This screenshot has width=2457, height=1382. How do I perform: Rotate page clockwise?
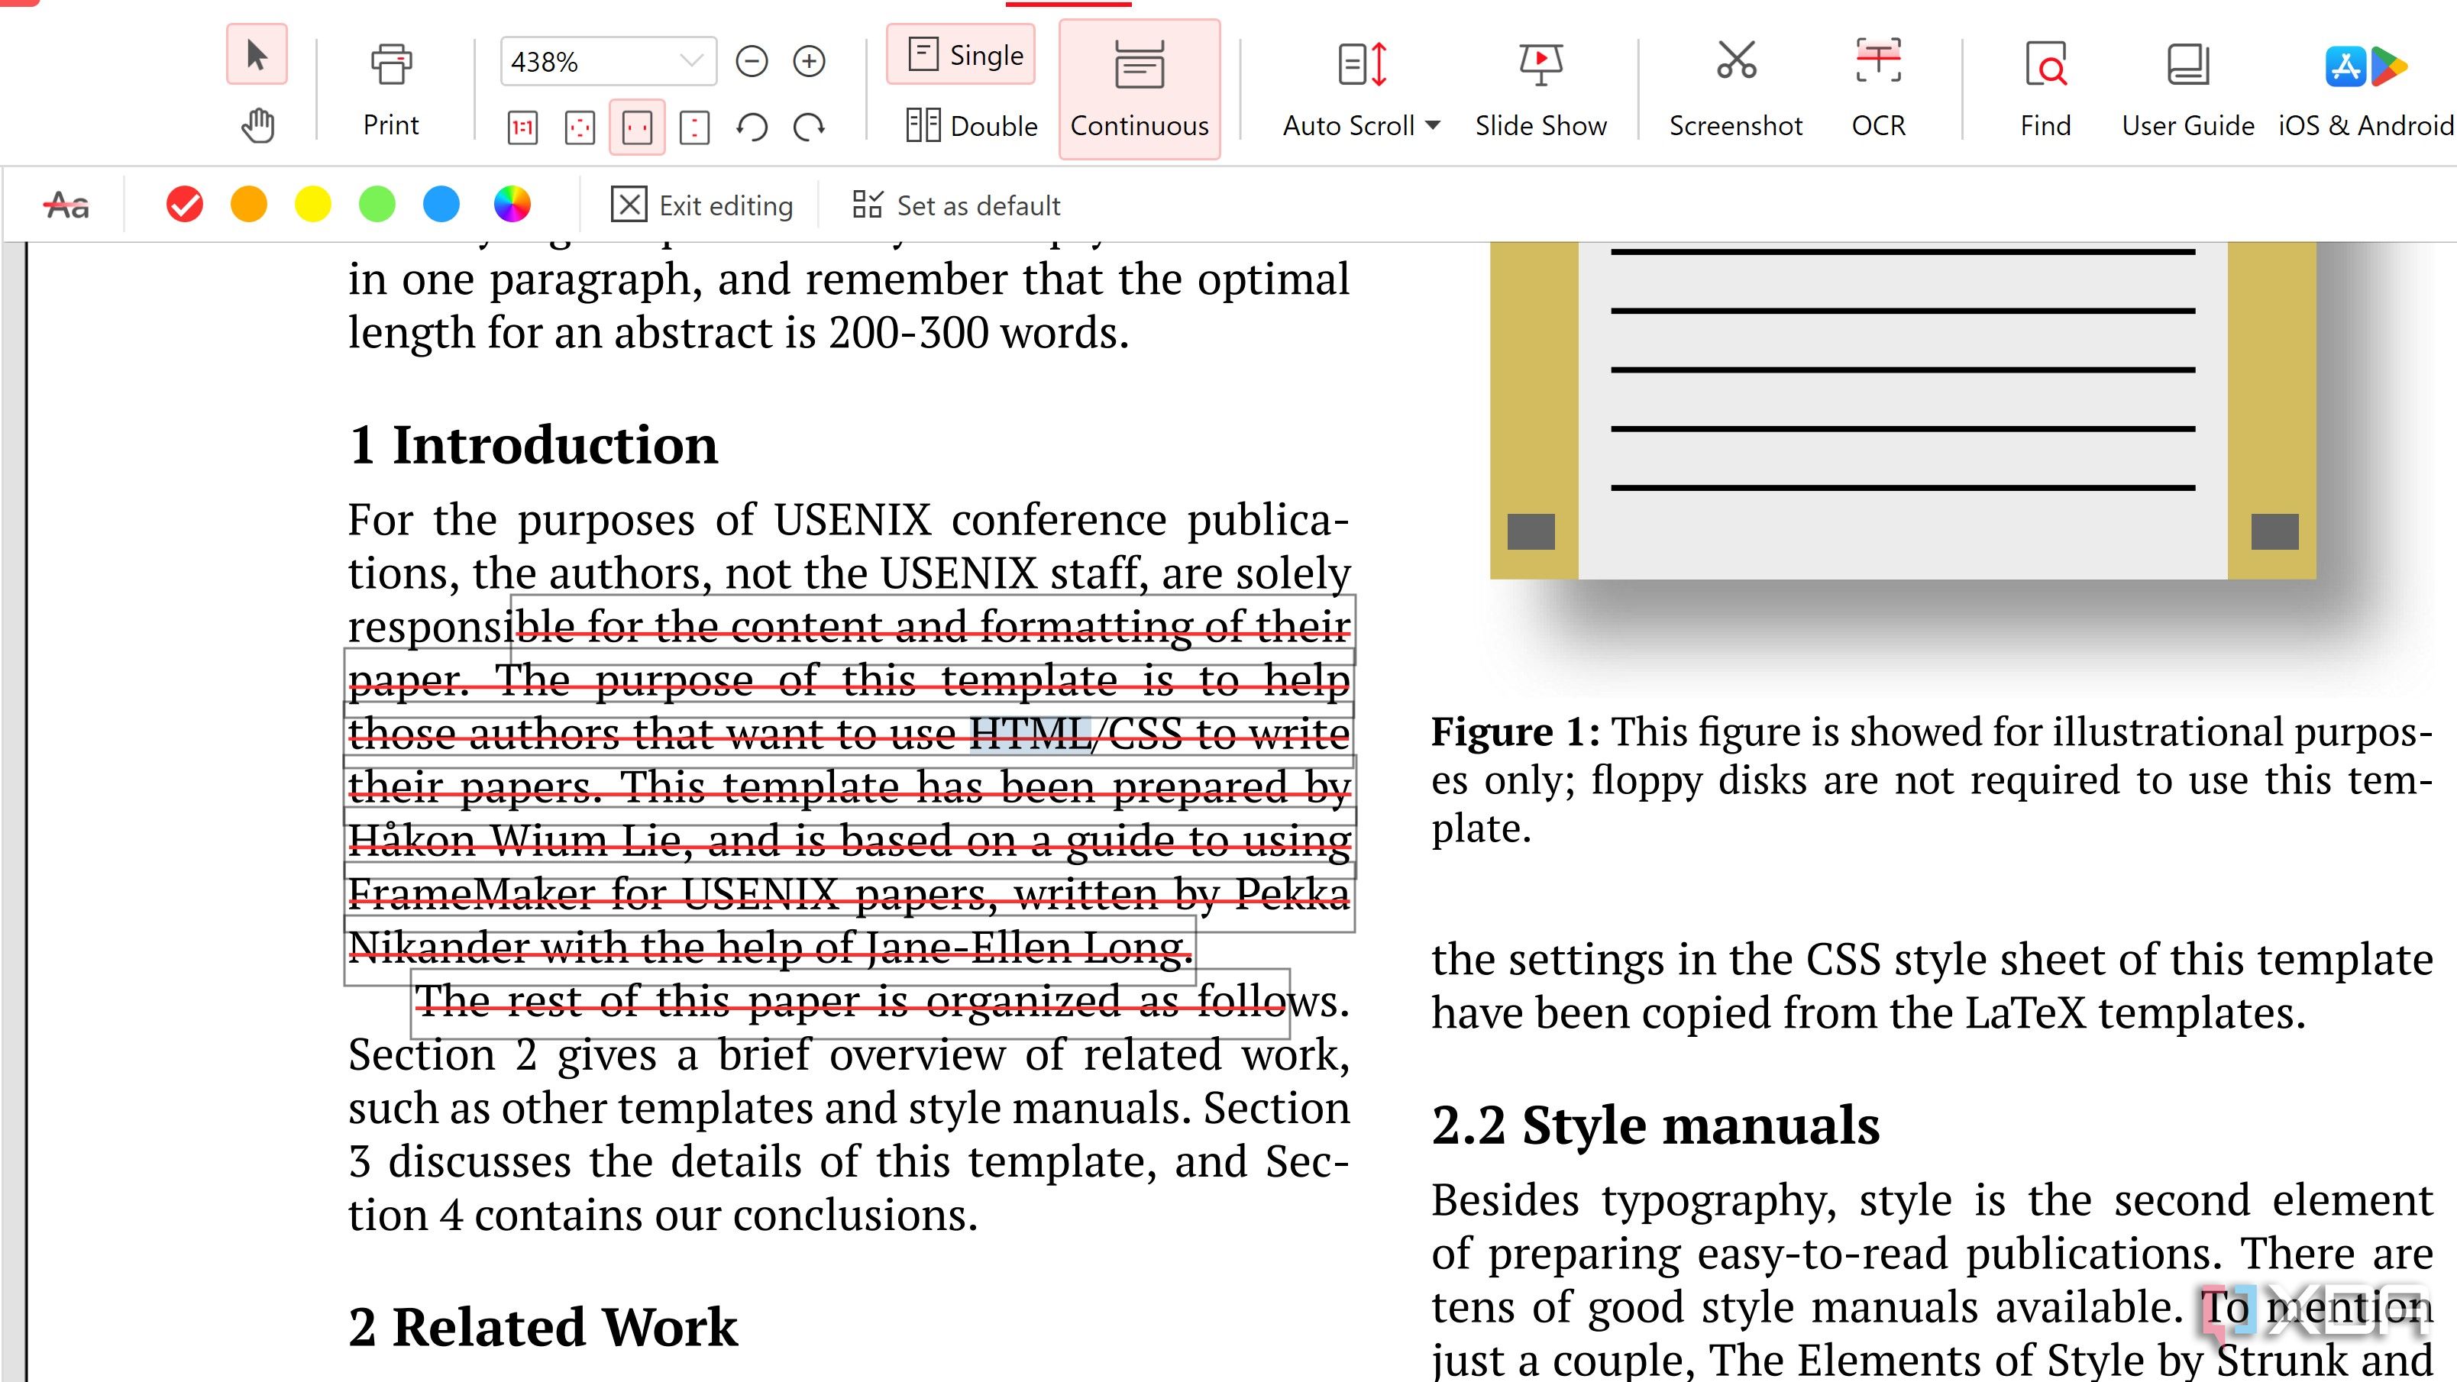pyautogui.click(x=809, y=127)
